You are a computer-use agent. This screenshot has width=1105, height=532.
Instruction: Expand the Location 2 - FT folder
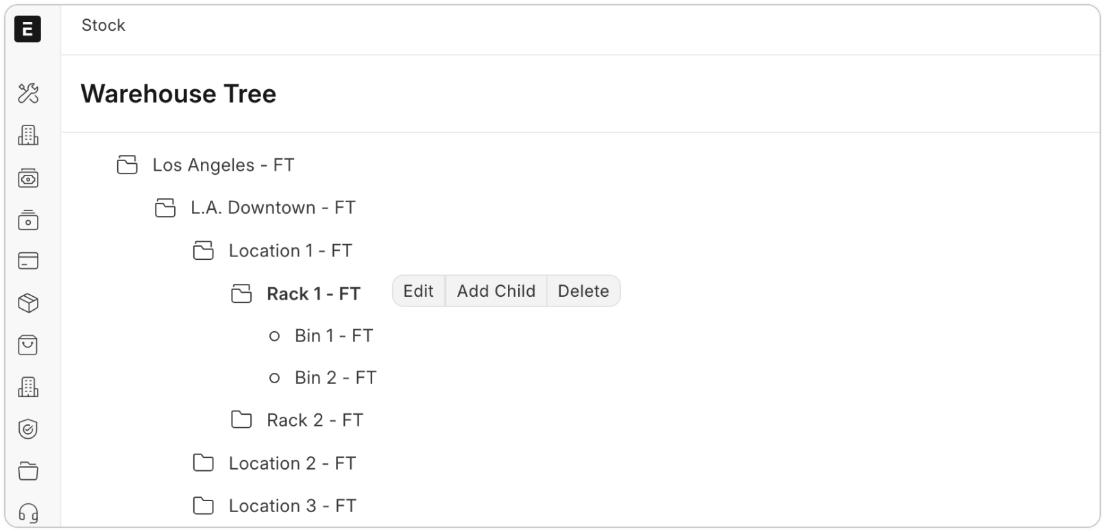tap(203, 463)
